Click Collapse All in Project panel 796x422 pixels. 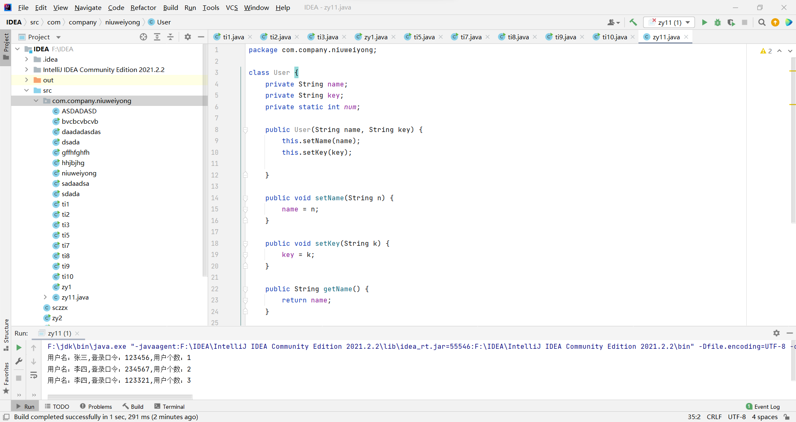point(170,37)
